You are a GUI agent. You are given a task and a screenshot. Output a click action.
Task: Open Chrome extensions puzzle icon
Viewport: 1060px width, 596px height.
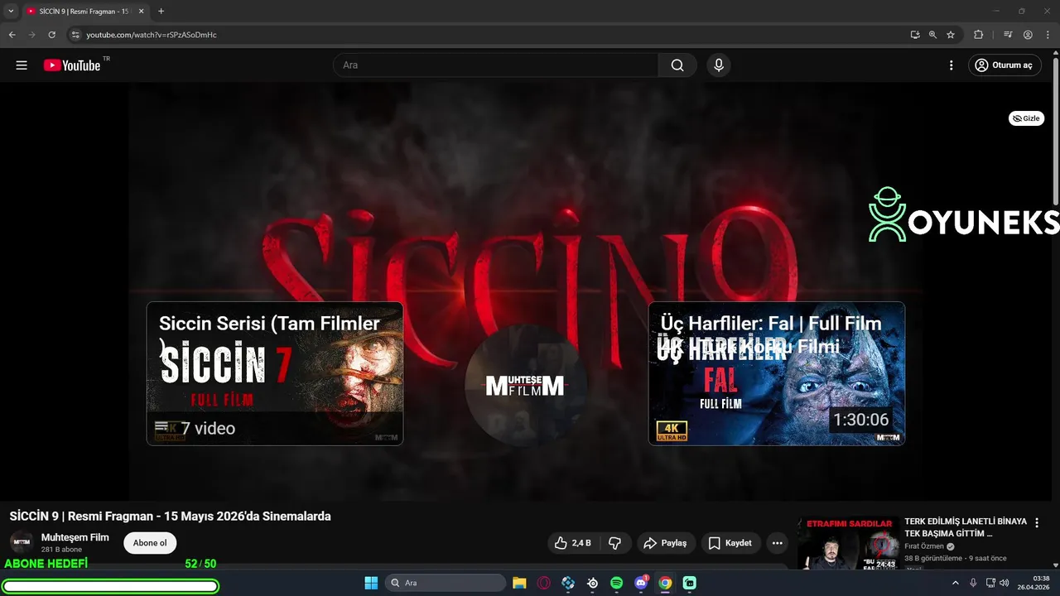(978, 35)
